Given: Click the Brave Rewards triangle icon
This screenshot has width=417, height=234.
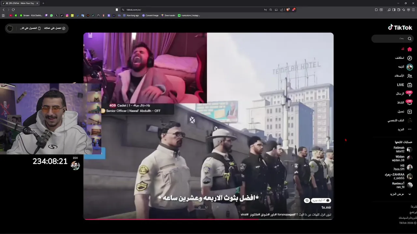Looking at the screenshot, I should (293, 10).
